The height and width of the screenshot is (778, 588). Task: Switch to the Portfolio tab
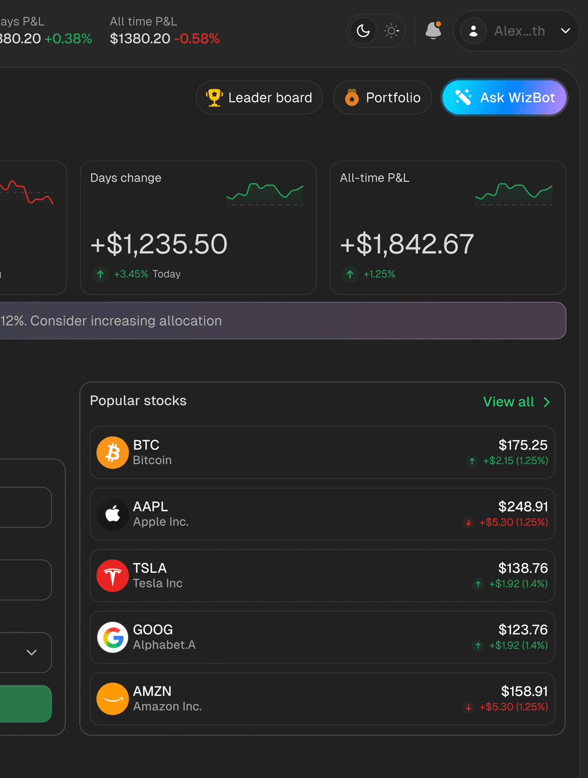[x=382, y=98]
